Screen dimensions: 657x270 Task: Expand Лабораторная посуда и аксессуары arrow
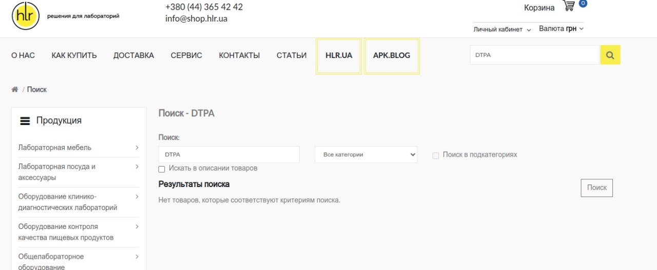137,167
